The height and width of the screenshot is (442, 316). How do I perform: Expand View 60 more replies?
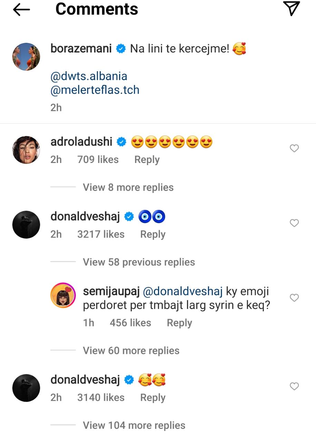[131, 350]
